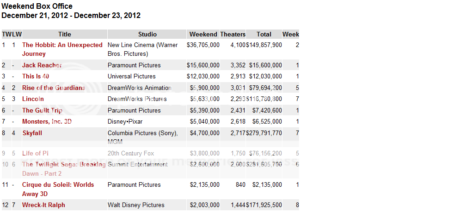Click the Weekend Box Office heading

[37, 6]
